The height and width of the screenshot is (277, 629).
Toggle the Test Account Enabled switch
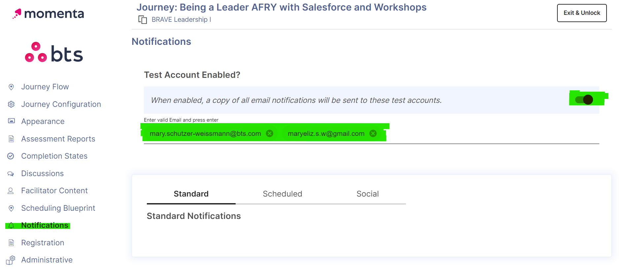[584, 100]
